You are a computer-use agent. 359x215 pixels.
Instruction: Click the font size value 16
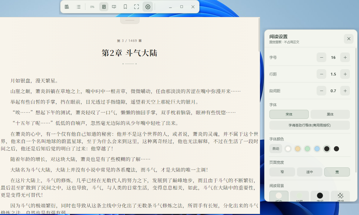coord(333,58)
